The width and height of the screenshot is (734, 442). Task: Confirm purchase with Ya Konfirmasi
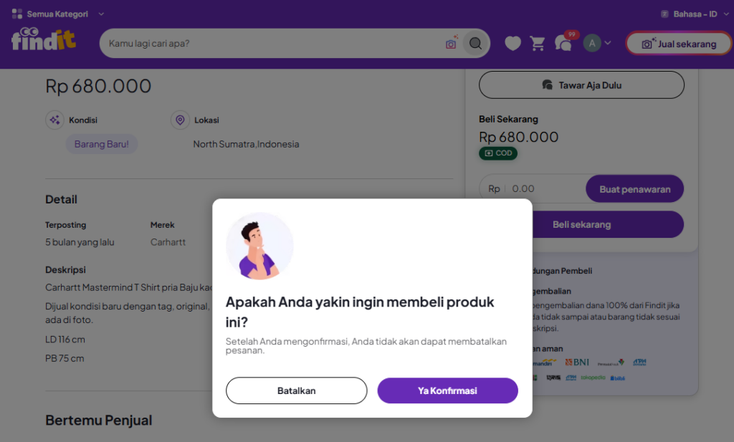click(x=447, y=390)
